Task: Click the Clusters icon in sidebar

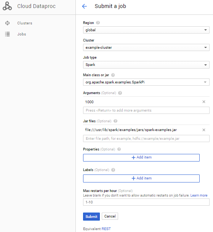Action: click(x=7, y=23)
